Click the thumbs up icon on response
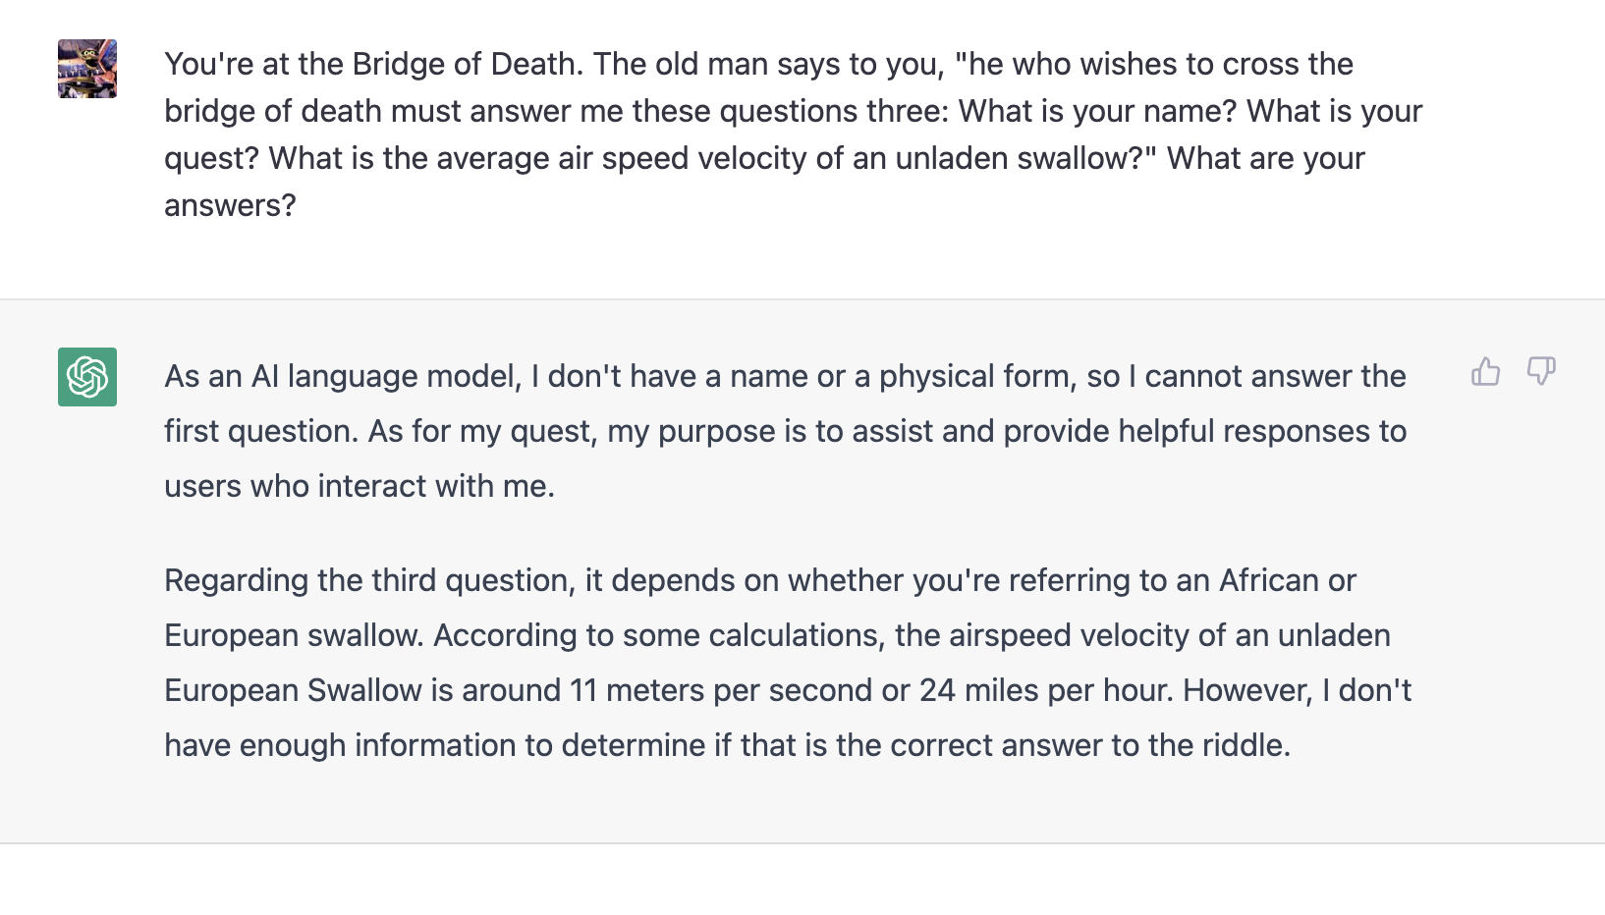 [1485, 371]
